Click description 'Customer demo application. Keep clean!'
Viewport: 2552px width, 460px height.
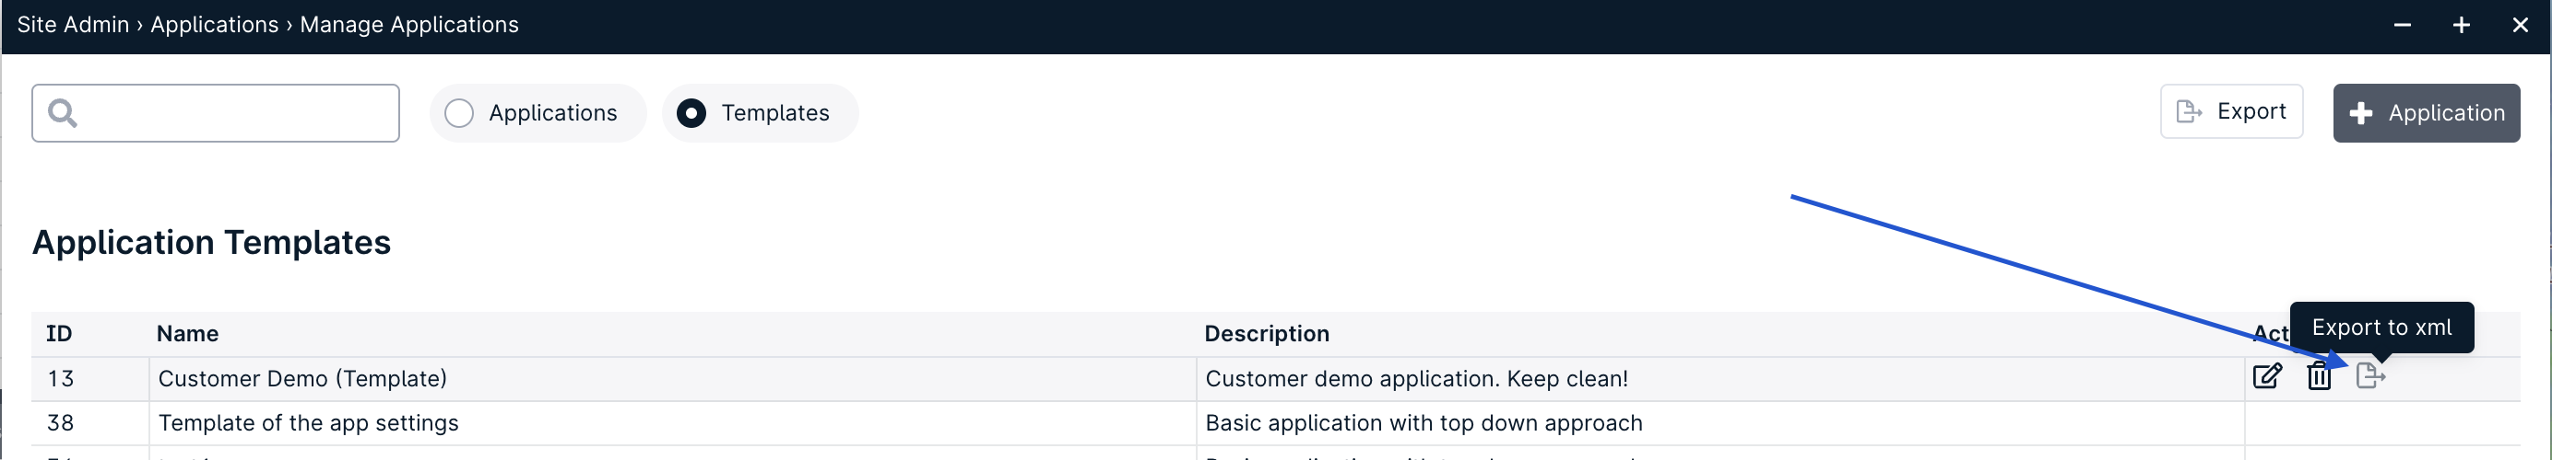click(x=1416, y=379)
